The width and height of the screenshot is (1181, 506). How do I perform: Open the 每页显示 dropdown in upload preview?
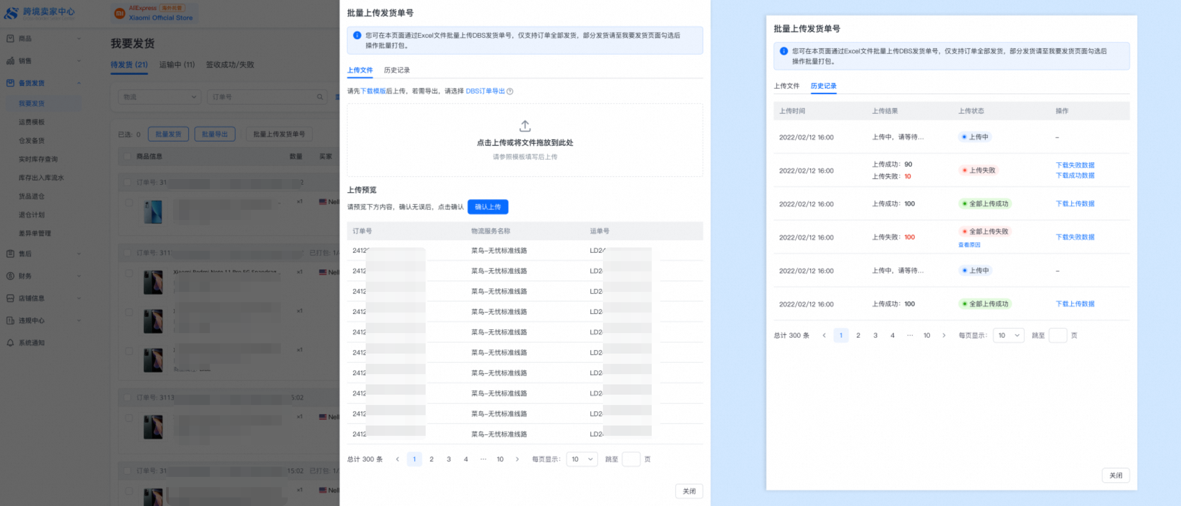pyautogui.click(x=582, y=459)
